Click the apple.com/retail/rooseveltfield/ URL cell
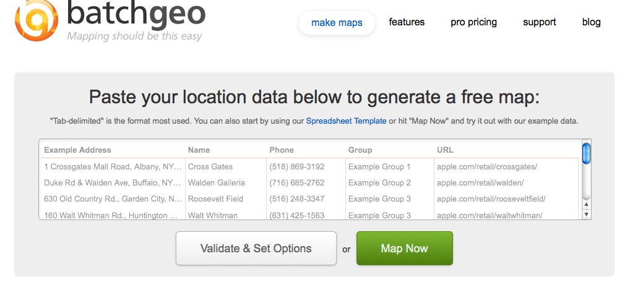Screen dimensions: 630x290 click(491, 199)
